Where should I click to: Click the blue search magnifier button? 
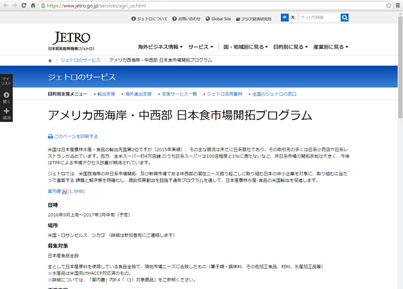pyautogui.click(x=345, y=18)
